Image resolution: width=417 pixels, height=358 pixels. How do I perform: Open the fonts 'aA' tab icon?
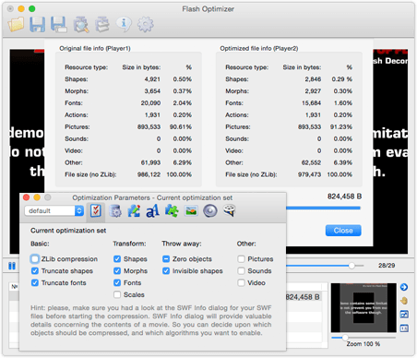pyautogui.click(x=152, y=211)
